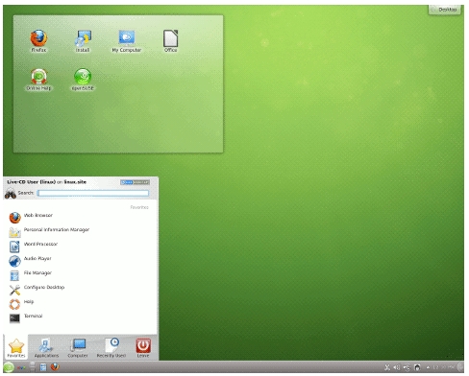Focus the menu Search field

[x=93, y=193]
